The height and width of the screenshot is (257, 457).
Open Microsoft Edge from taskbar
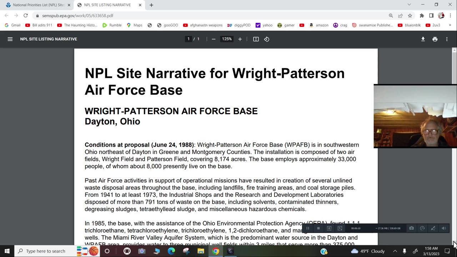171,251
